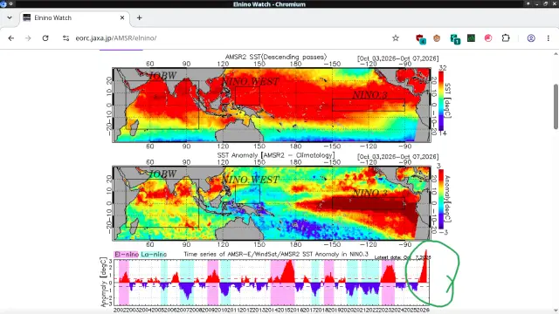This screenshot has width=559, height=314.
Task: Open the pink circular extension icon
Action: coord(488,38)
